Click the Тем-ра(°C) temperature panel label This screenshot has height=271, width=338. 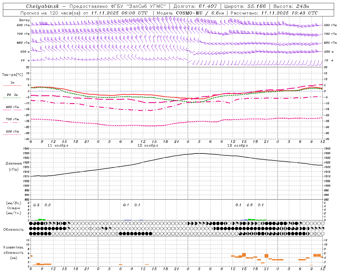click(12, 75)
